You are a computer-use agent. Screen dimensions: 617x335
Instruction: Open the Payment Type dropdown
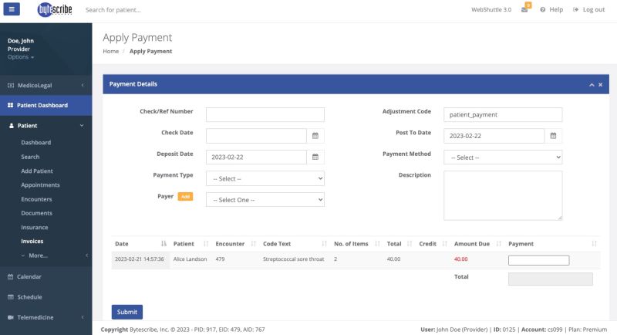(x=265, y=178)
